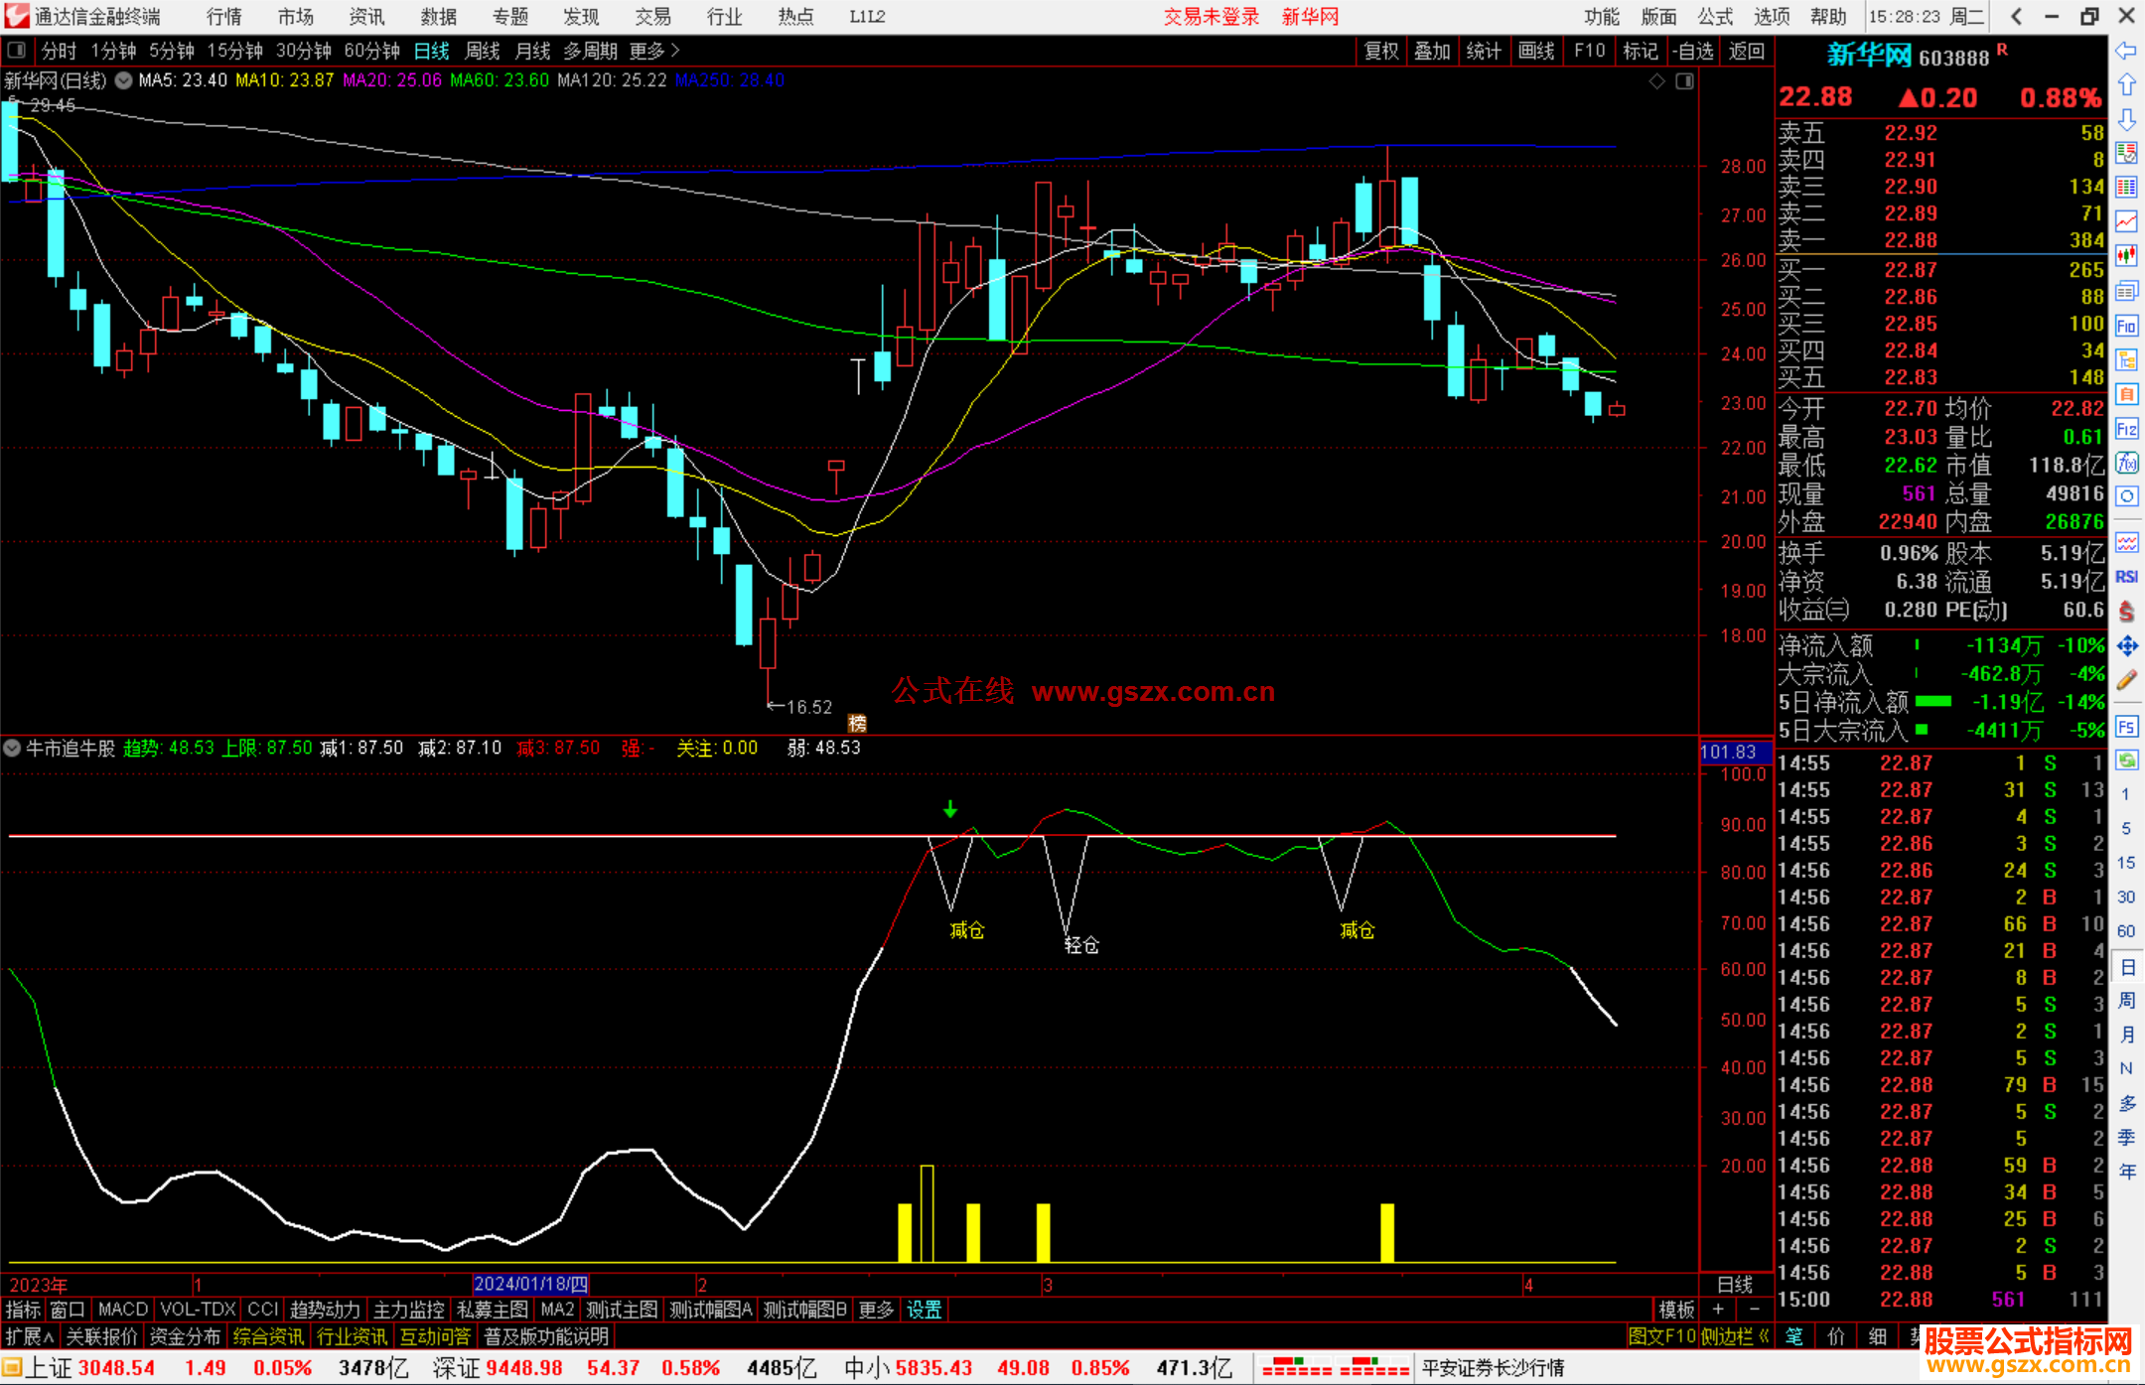Click the 复权 button
Viewport: 2145px width, 1385px height.
pyautogui.click(x=1380, y=51)
